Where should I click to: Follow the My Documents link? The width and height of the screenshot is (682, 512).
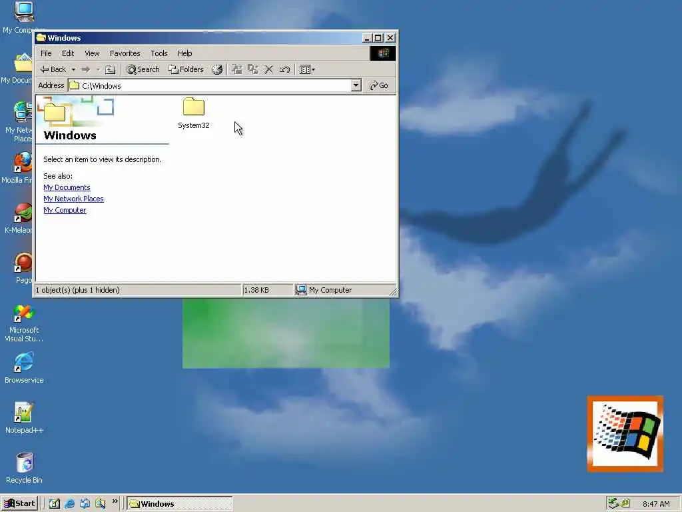coord(67,187)
